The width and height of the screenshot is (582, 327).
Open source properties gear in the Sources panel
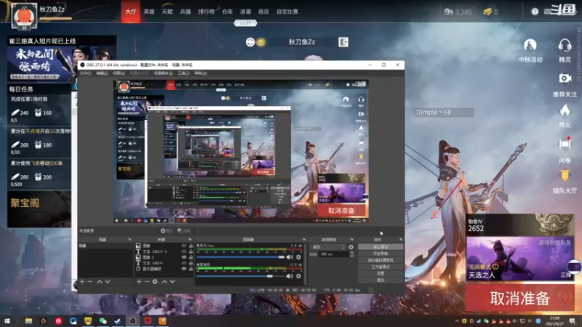[x=155, y=282]
